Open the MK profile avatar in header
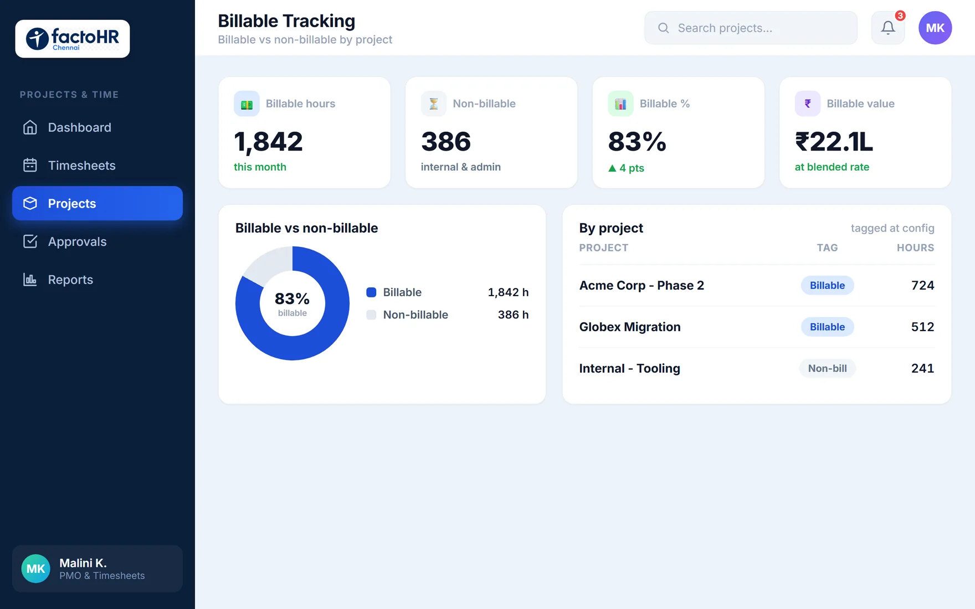 tap(935, 28)
